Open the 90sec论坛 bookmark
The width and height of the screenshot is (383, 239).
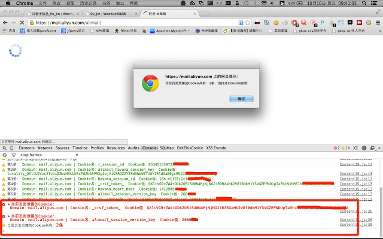[126, 30]
